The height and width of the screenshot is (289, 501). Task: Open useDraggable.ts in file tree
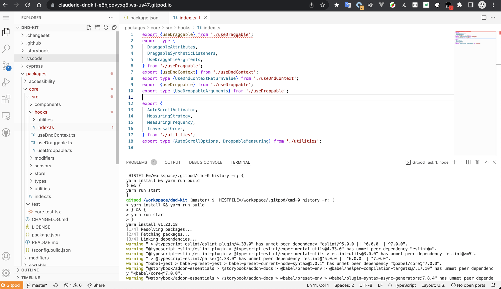55,143
